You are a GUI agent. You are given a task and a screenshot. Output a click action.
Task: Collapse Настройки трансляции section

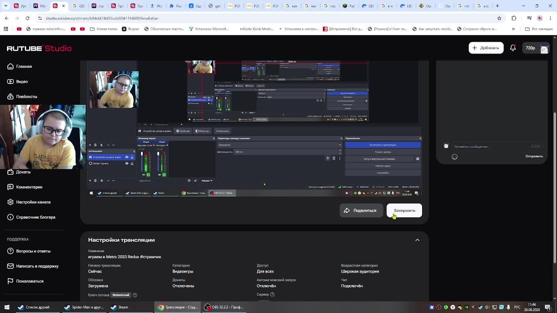417,240
